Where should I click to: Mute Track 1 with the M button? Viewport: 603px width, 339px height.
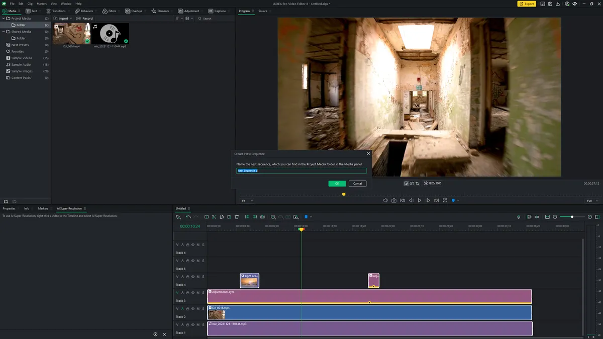[x=198, y=325]
